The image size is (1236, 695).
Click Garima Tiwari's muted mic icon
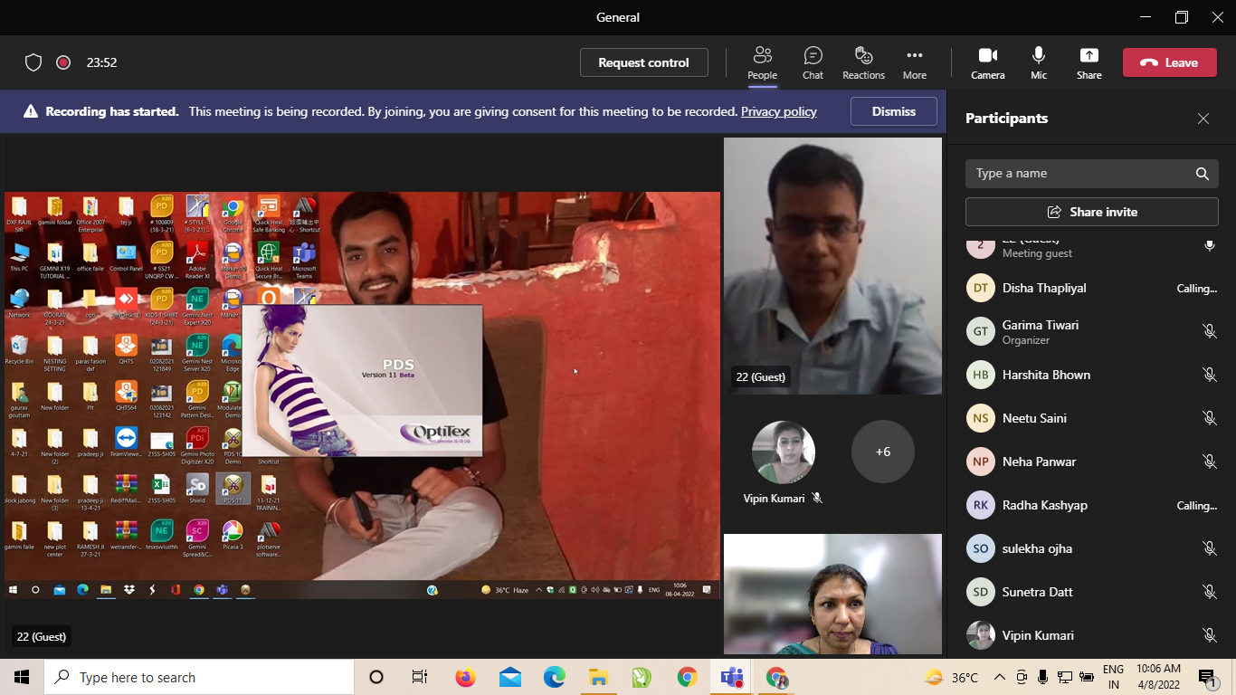(1209, 331)
